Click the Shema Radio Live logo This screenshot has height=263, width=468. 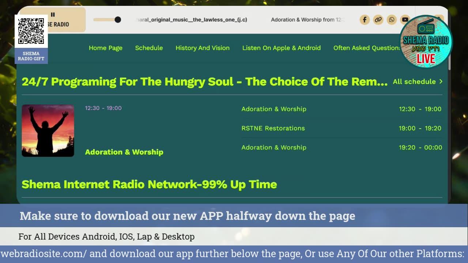(x=426, y=42)
